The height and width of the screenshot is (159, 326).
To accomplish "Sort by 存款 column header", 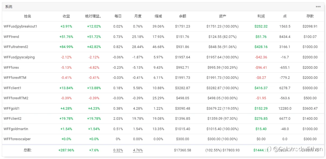I will click(310, 16).
